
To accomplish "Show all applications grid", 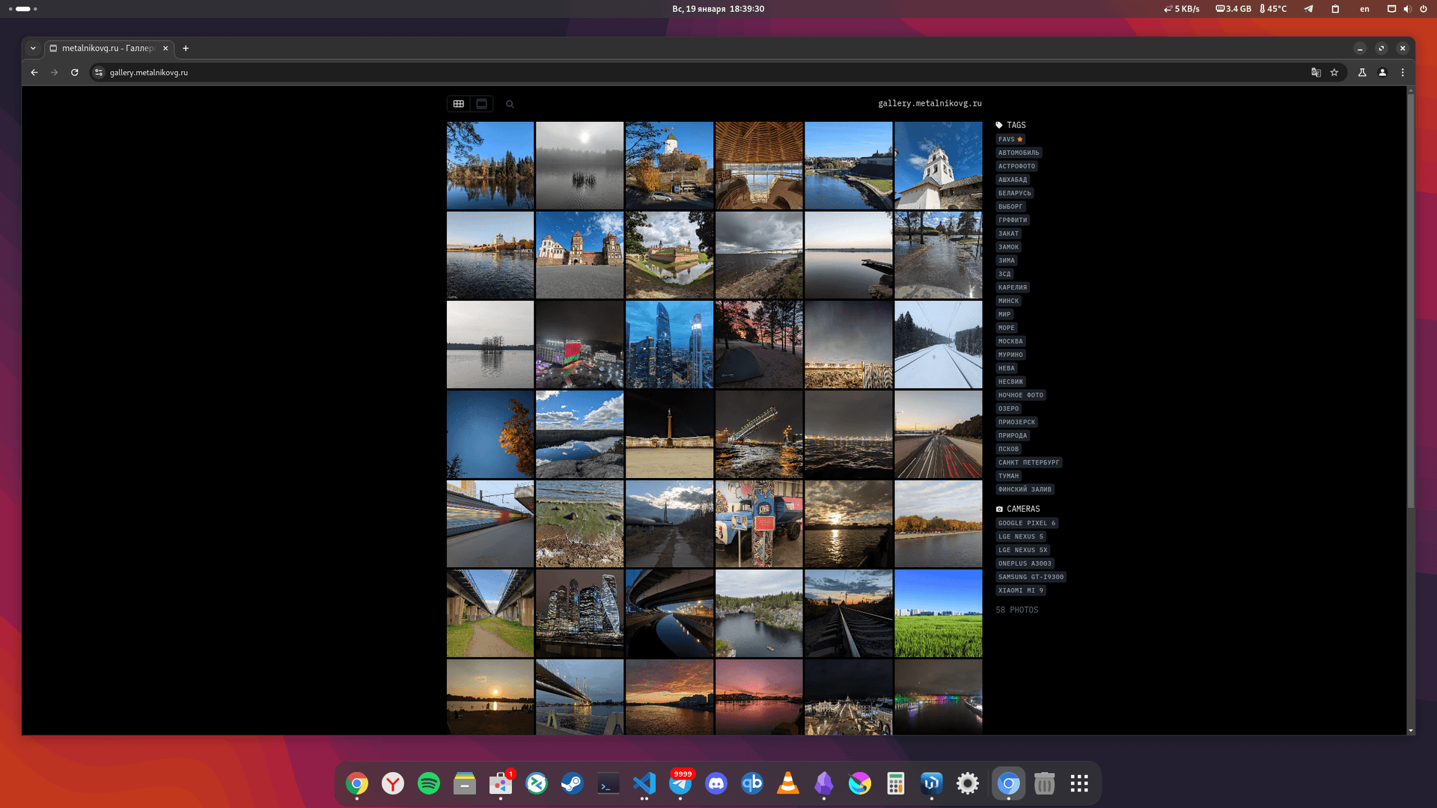I will (1079, 783).
